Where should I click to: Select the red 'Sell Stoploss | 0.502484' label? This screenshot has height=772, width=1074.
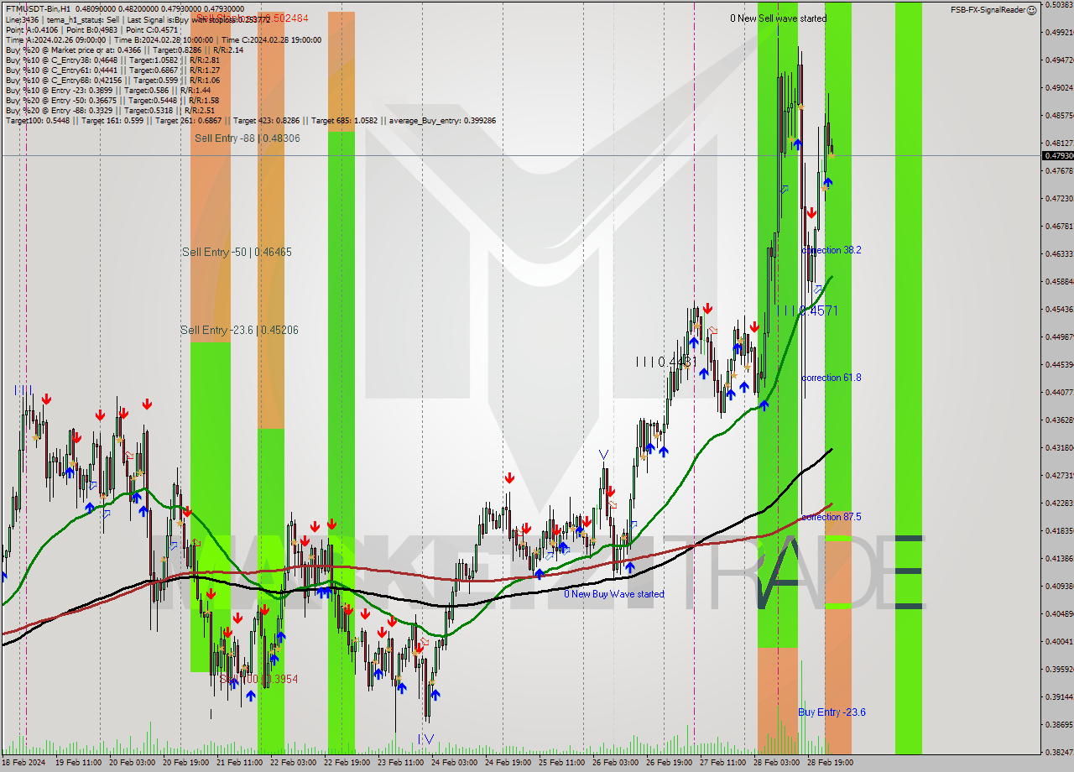pyautogui.click(x=253, y=18)
